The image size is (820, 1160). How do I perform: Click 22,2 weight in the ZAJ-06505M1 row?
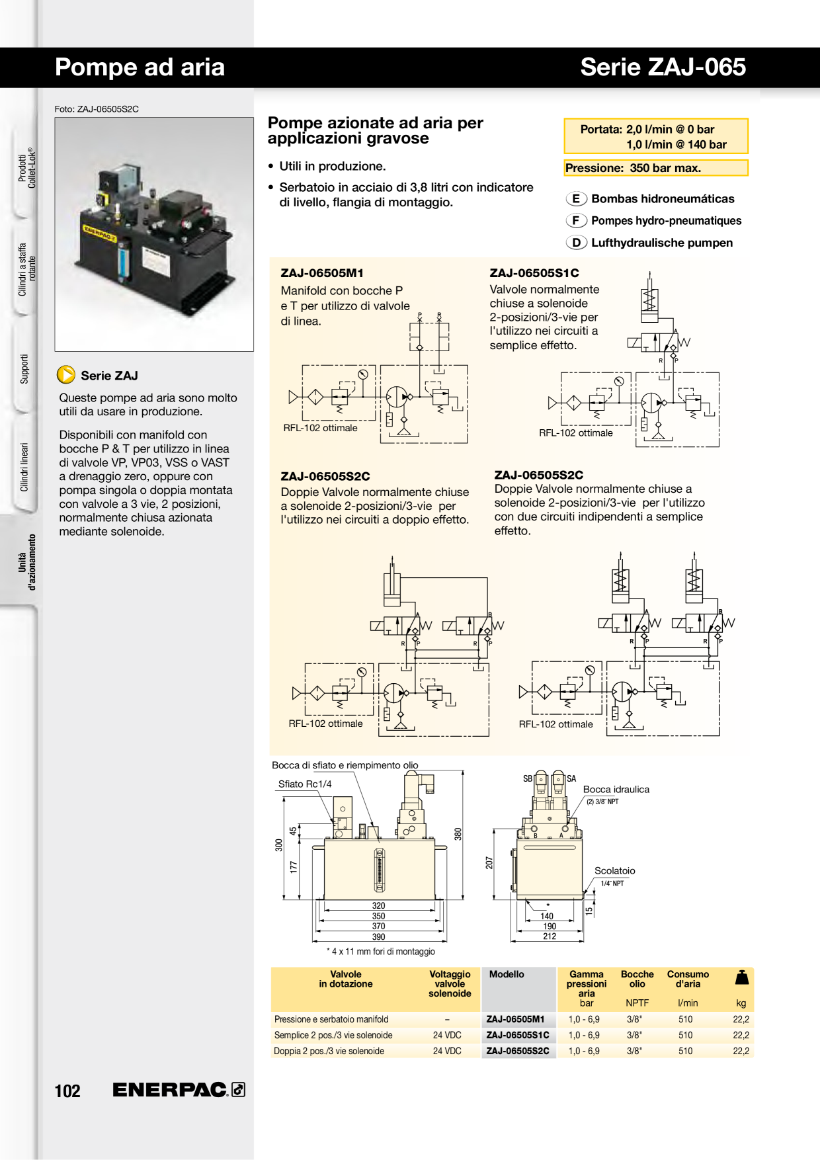(741, 1019)
